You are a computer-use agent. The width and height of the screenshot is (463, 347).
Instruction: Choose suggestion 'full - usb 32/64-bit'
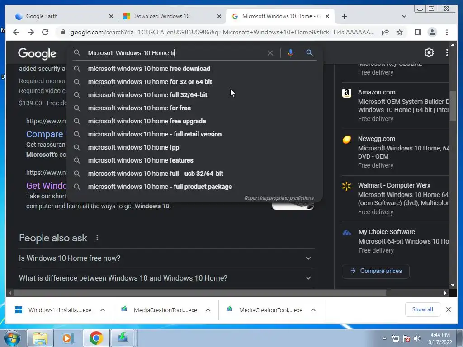(x=195, y=173)
